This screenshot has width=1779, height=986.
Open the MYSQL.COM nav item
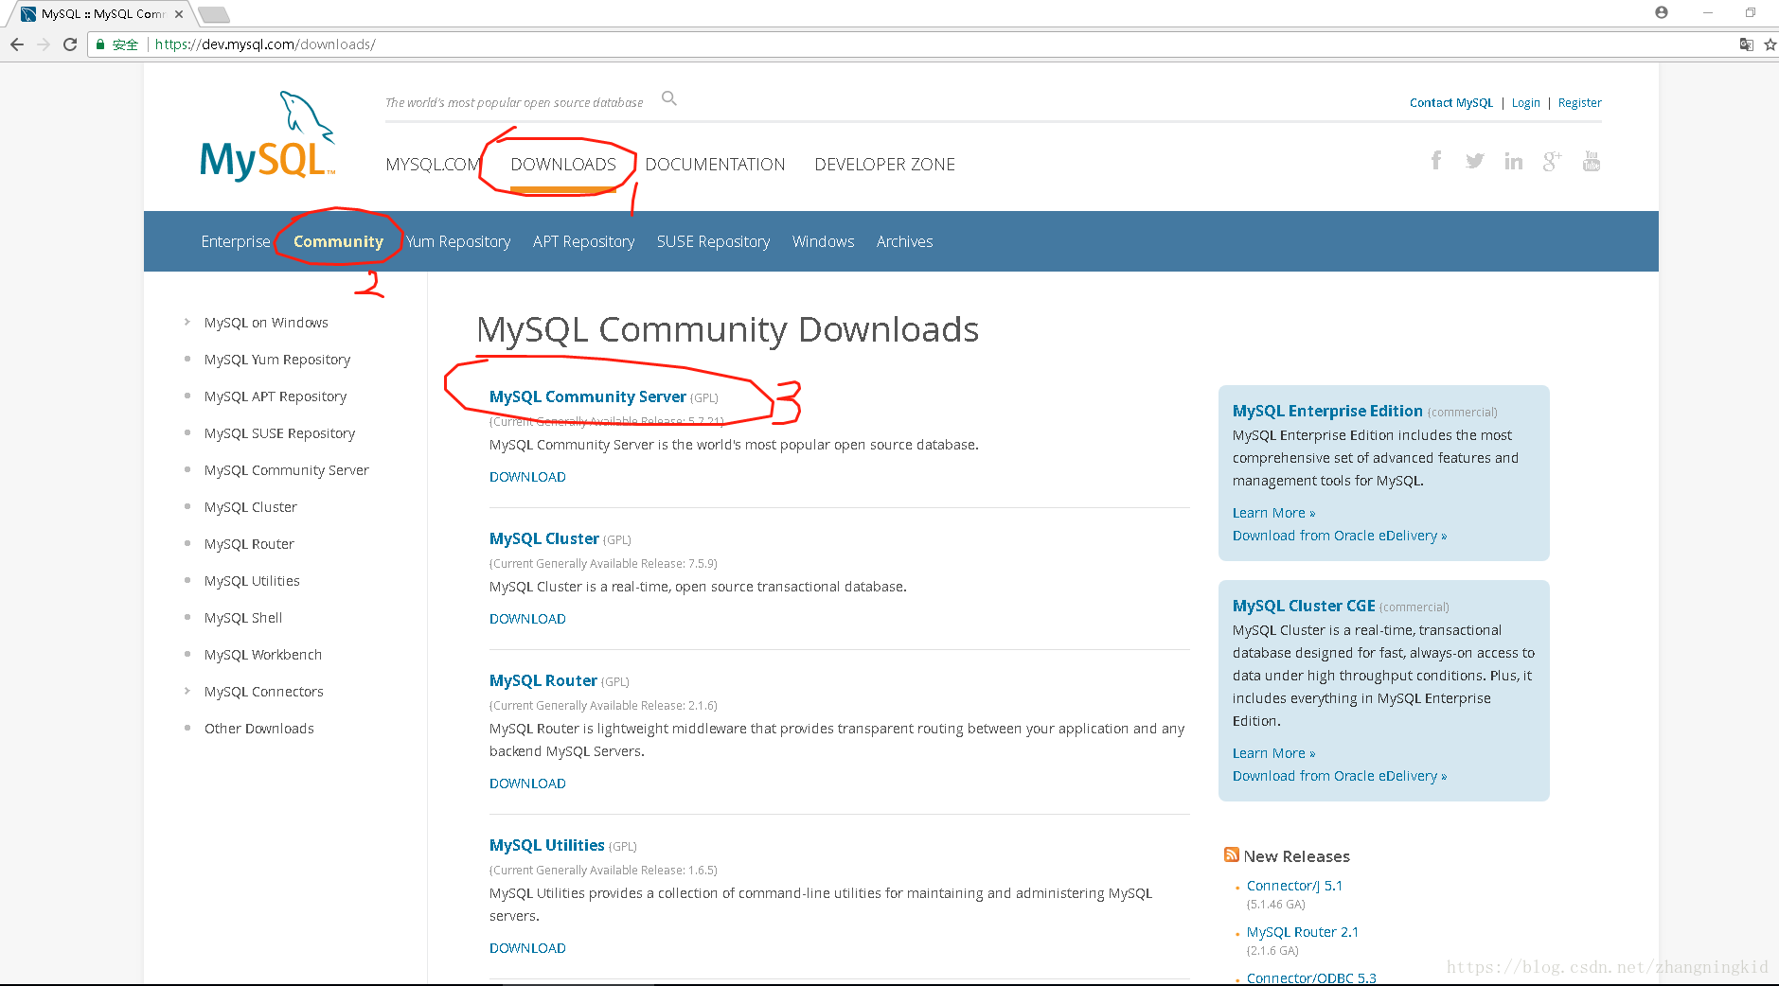click(x=433, y=165)
